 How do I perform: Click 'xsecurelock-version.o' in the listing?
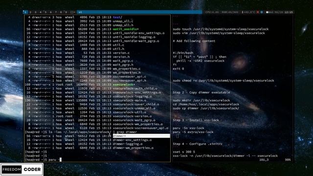(x=132, y=116)
